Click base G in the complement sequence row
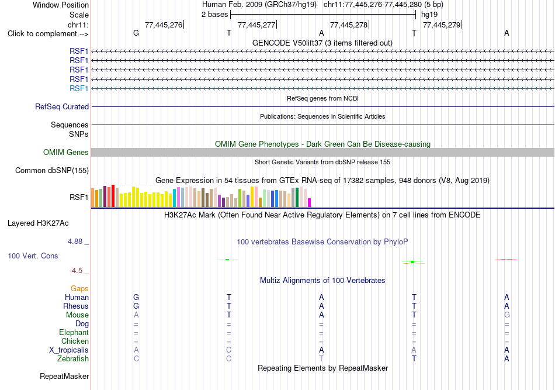 click(136, 33)
